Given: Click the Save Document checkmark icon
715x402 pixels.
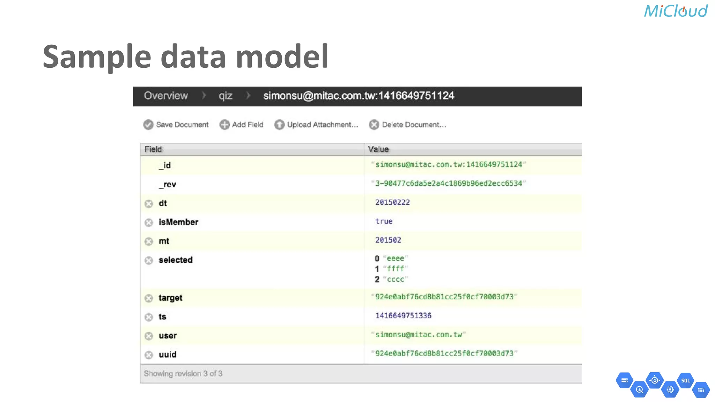Looking at the screenshot, I should (148, 125).
